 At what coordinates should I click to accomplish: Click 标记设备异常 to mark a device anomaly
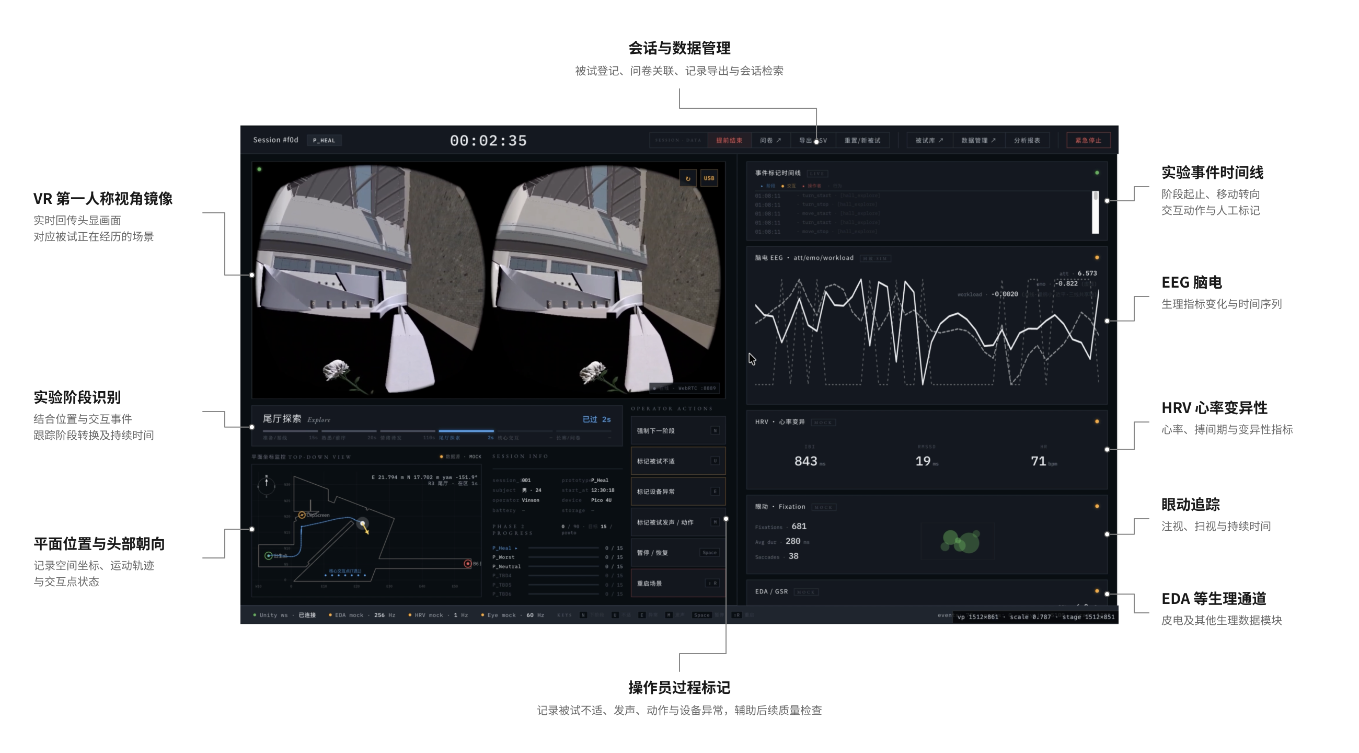pyautogui.click(x=678, y=491)
